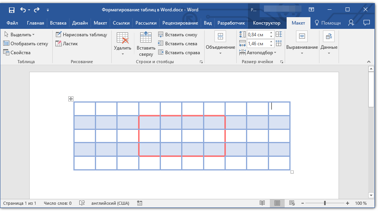
Task: Click the column width value field
Action: point(257,44)
